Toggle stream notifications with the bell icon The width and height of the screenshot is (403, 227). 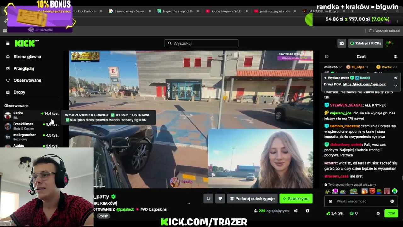(x=208, y=199)
